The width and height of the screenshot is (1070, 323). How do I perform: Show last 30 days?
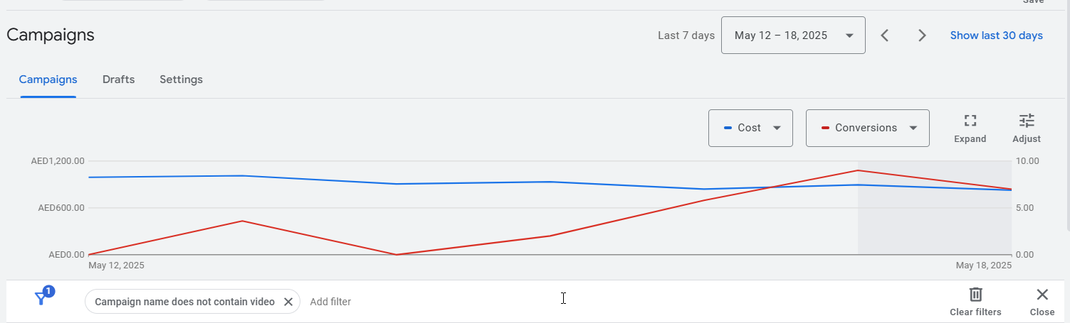click(996, 35)
